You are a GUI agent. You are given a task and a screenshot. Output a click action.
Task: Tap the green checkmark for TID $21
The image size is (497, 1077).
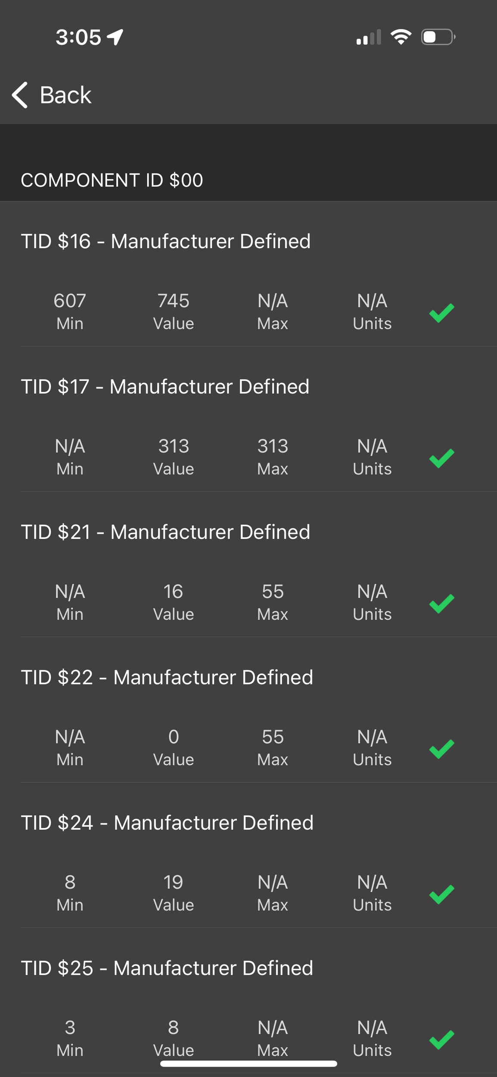point(442,603)
